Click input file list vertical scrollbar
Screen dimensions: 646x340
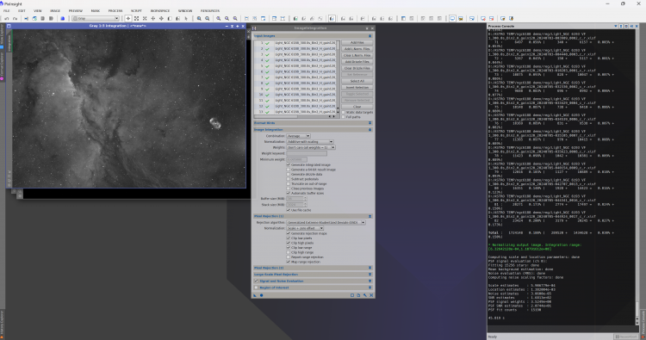[x=339, y=77]
